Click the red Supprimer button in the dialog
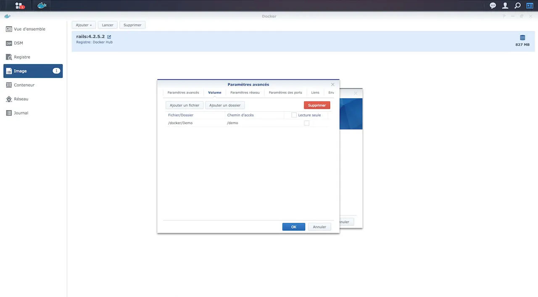The height and width of the screenshot is (297, 538). click(317, 105)
